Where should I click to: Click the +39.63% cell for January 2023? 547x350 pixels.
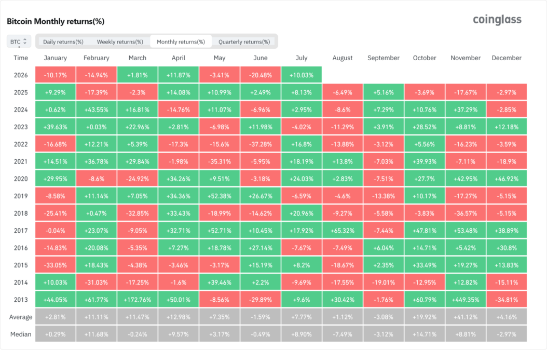tap(55, 127)
